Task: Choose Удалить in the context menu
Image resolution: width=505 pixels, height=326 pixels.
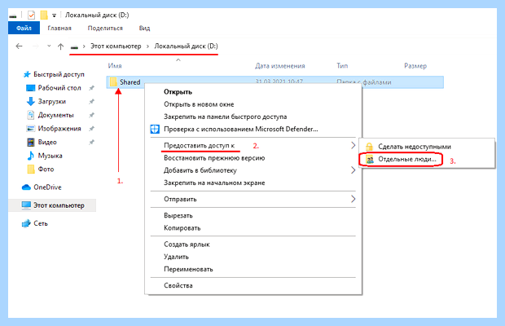Action: pyautogui.click(x=176, y=257)
